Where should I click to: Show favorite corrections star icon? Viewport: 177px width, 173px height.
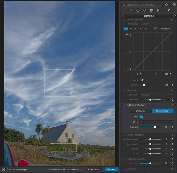(x=166, y=4)
